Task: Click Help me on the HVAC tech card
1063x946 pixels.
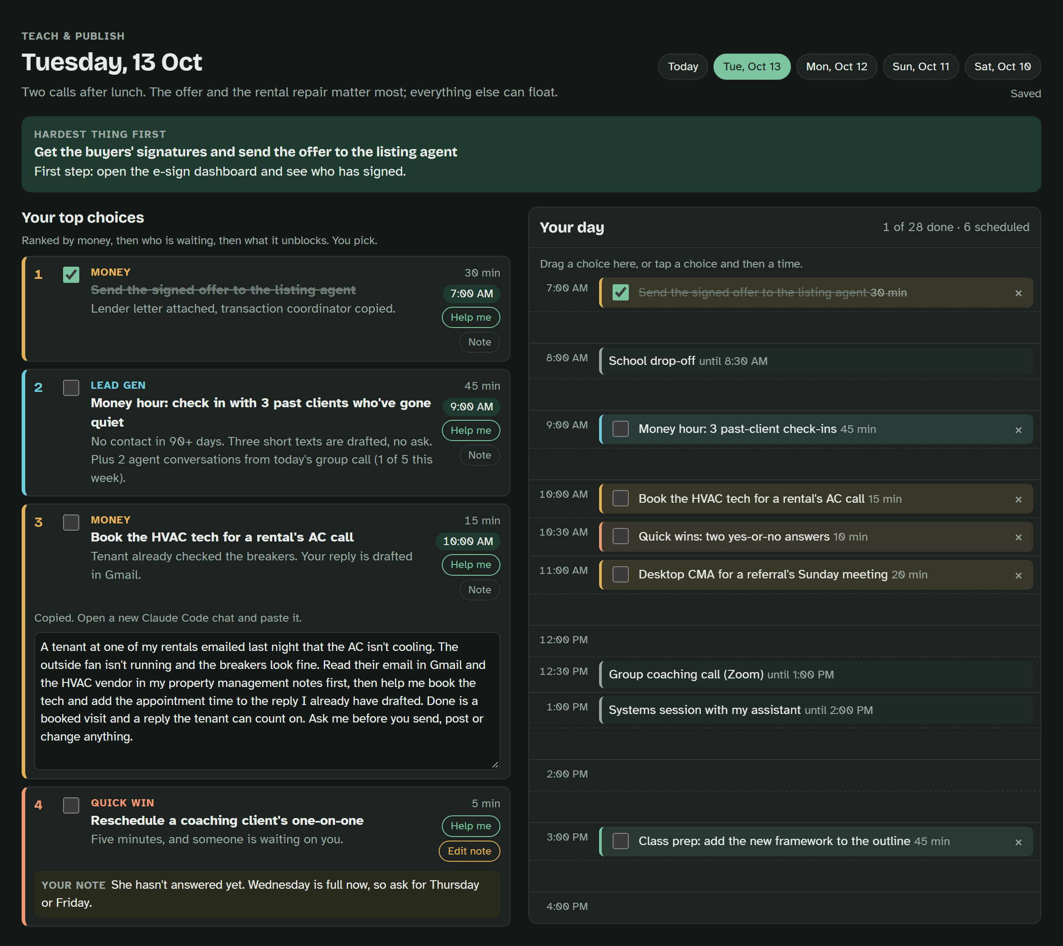Action: click(x=470, y=564)
